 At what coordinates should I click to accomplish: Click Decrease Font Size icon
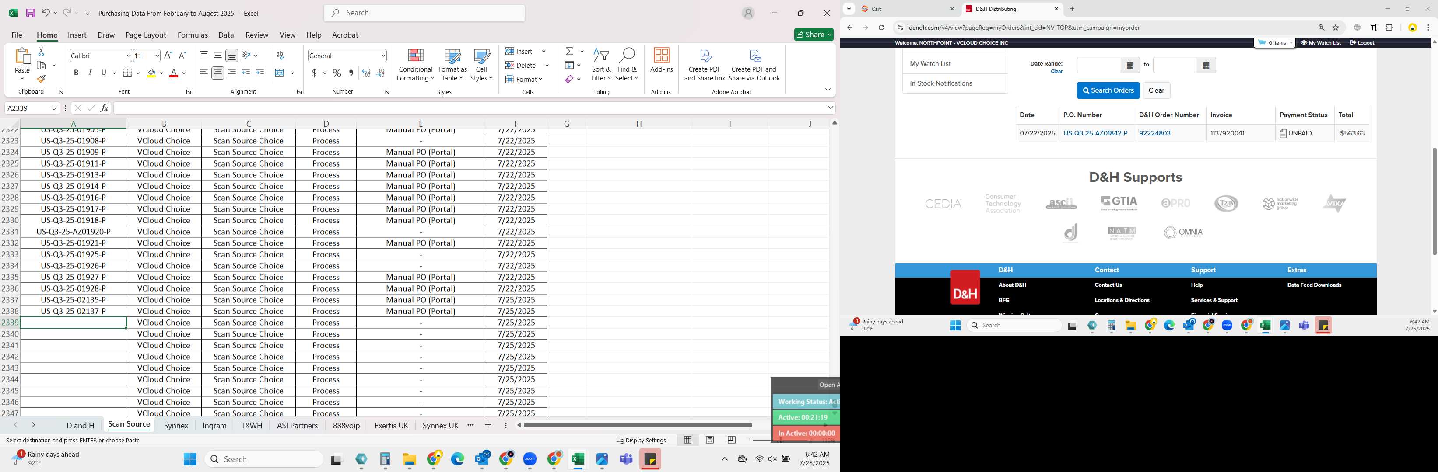(182, 55)
